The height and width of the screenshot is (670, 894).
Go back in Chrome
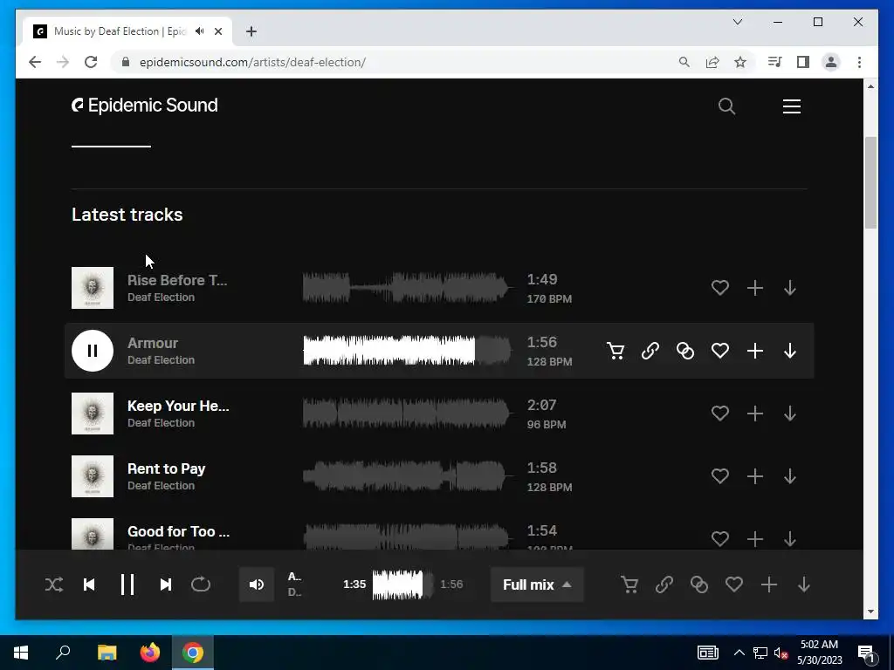35,62
